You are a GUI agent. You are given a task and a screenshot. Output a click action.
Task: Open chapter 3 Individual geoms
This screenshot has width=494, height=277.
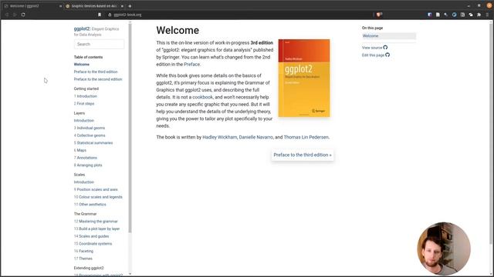[90, 128]
